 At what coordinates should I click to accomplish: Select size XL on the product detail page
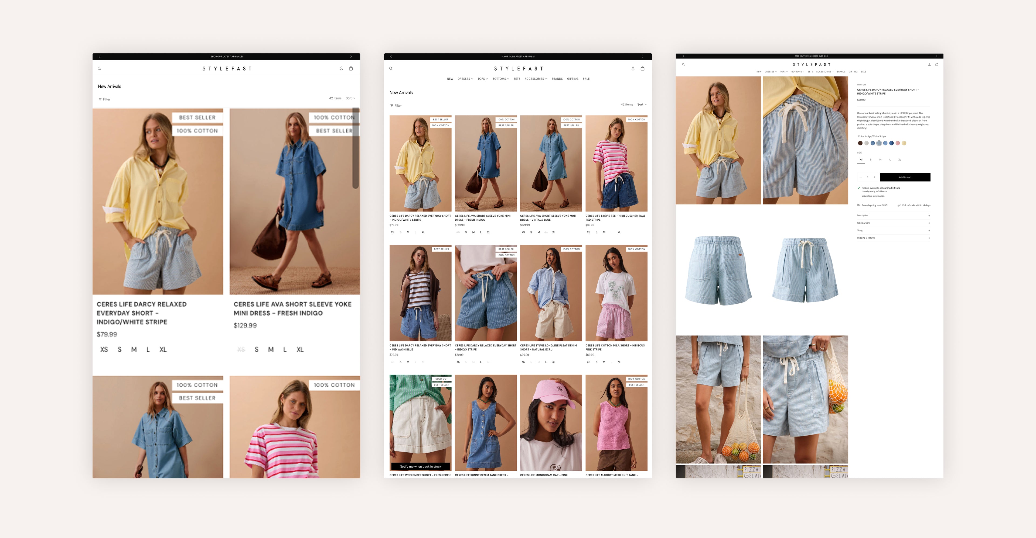(x=900, y=160)
